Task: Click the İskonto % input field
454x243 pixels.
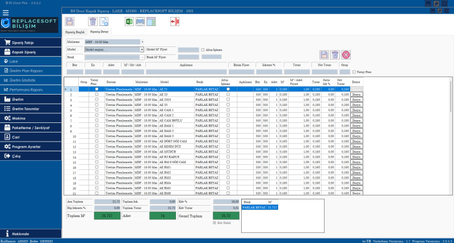Action: tap(268, 72)
